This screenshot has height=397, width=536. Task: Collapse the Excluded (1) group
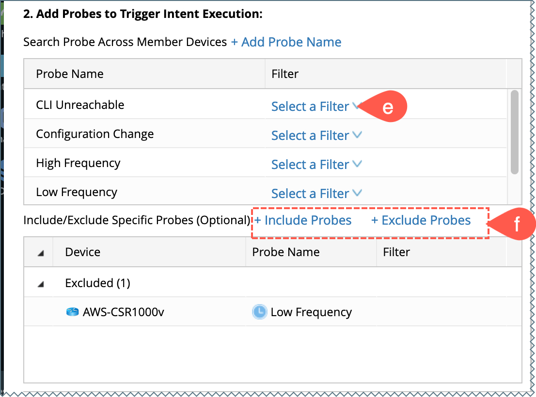click(41, 284)
